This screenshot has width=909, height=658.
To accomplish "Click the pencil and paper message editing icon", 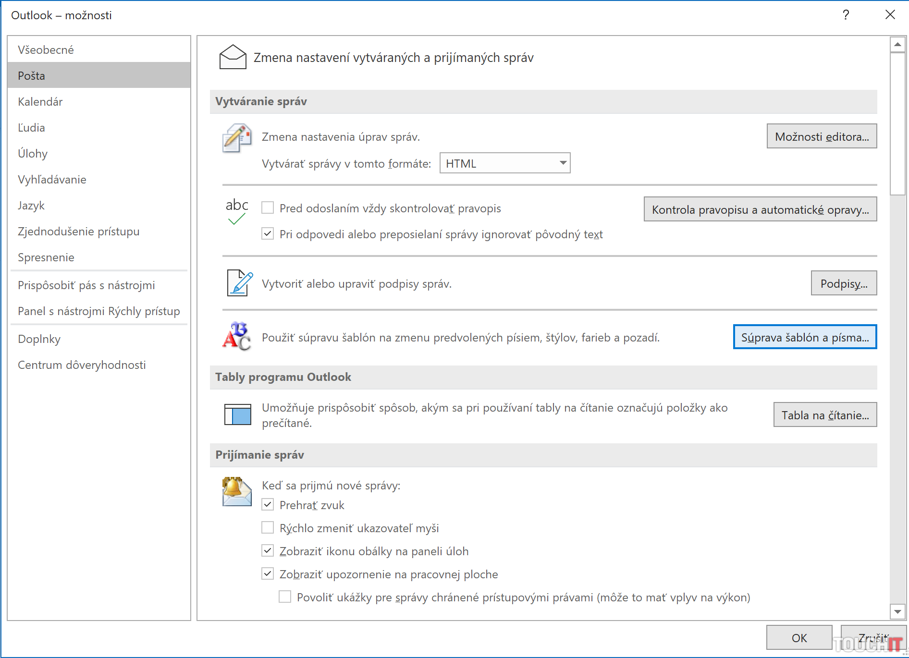I will click(x=237, y=138).
